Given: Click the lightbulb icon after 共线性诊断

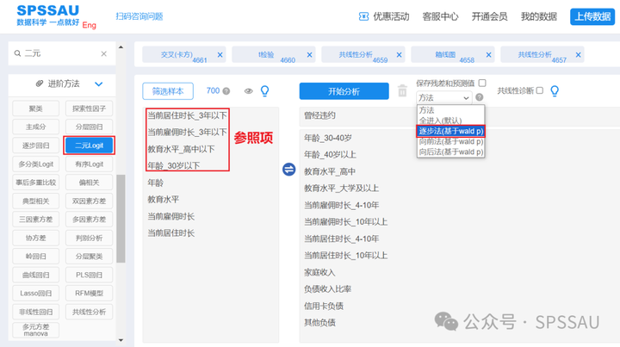Looking at the screenshot, I should tap(555, 90).
